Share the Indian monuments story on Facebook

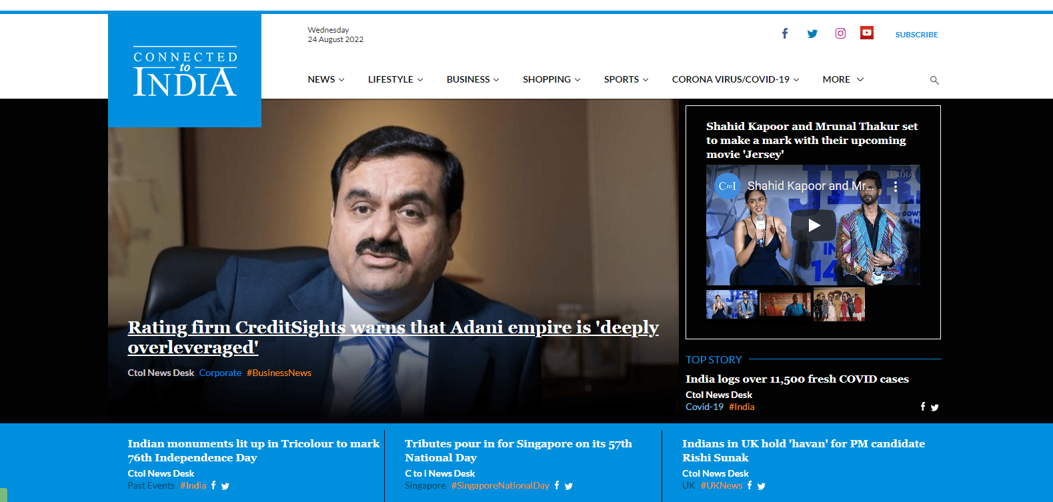[213, 485]
